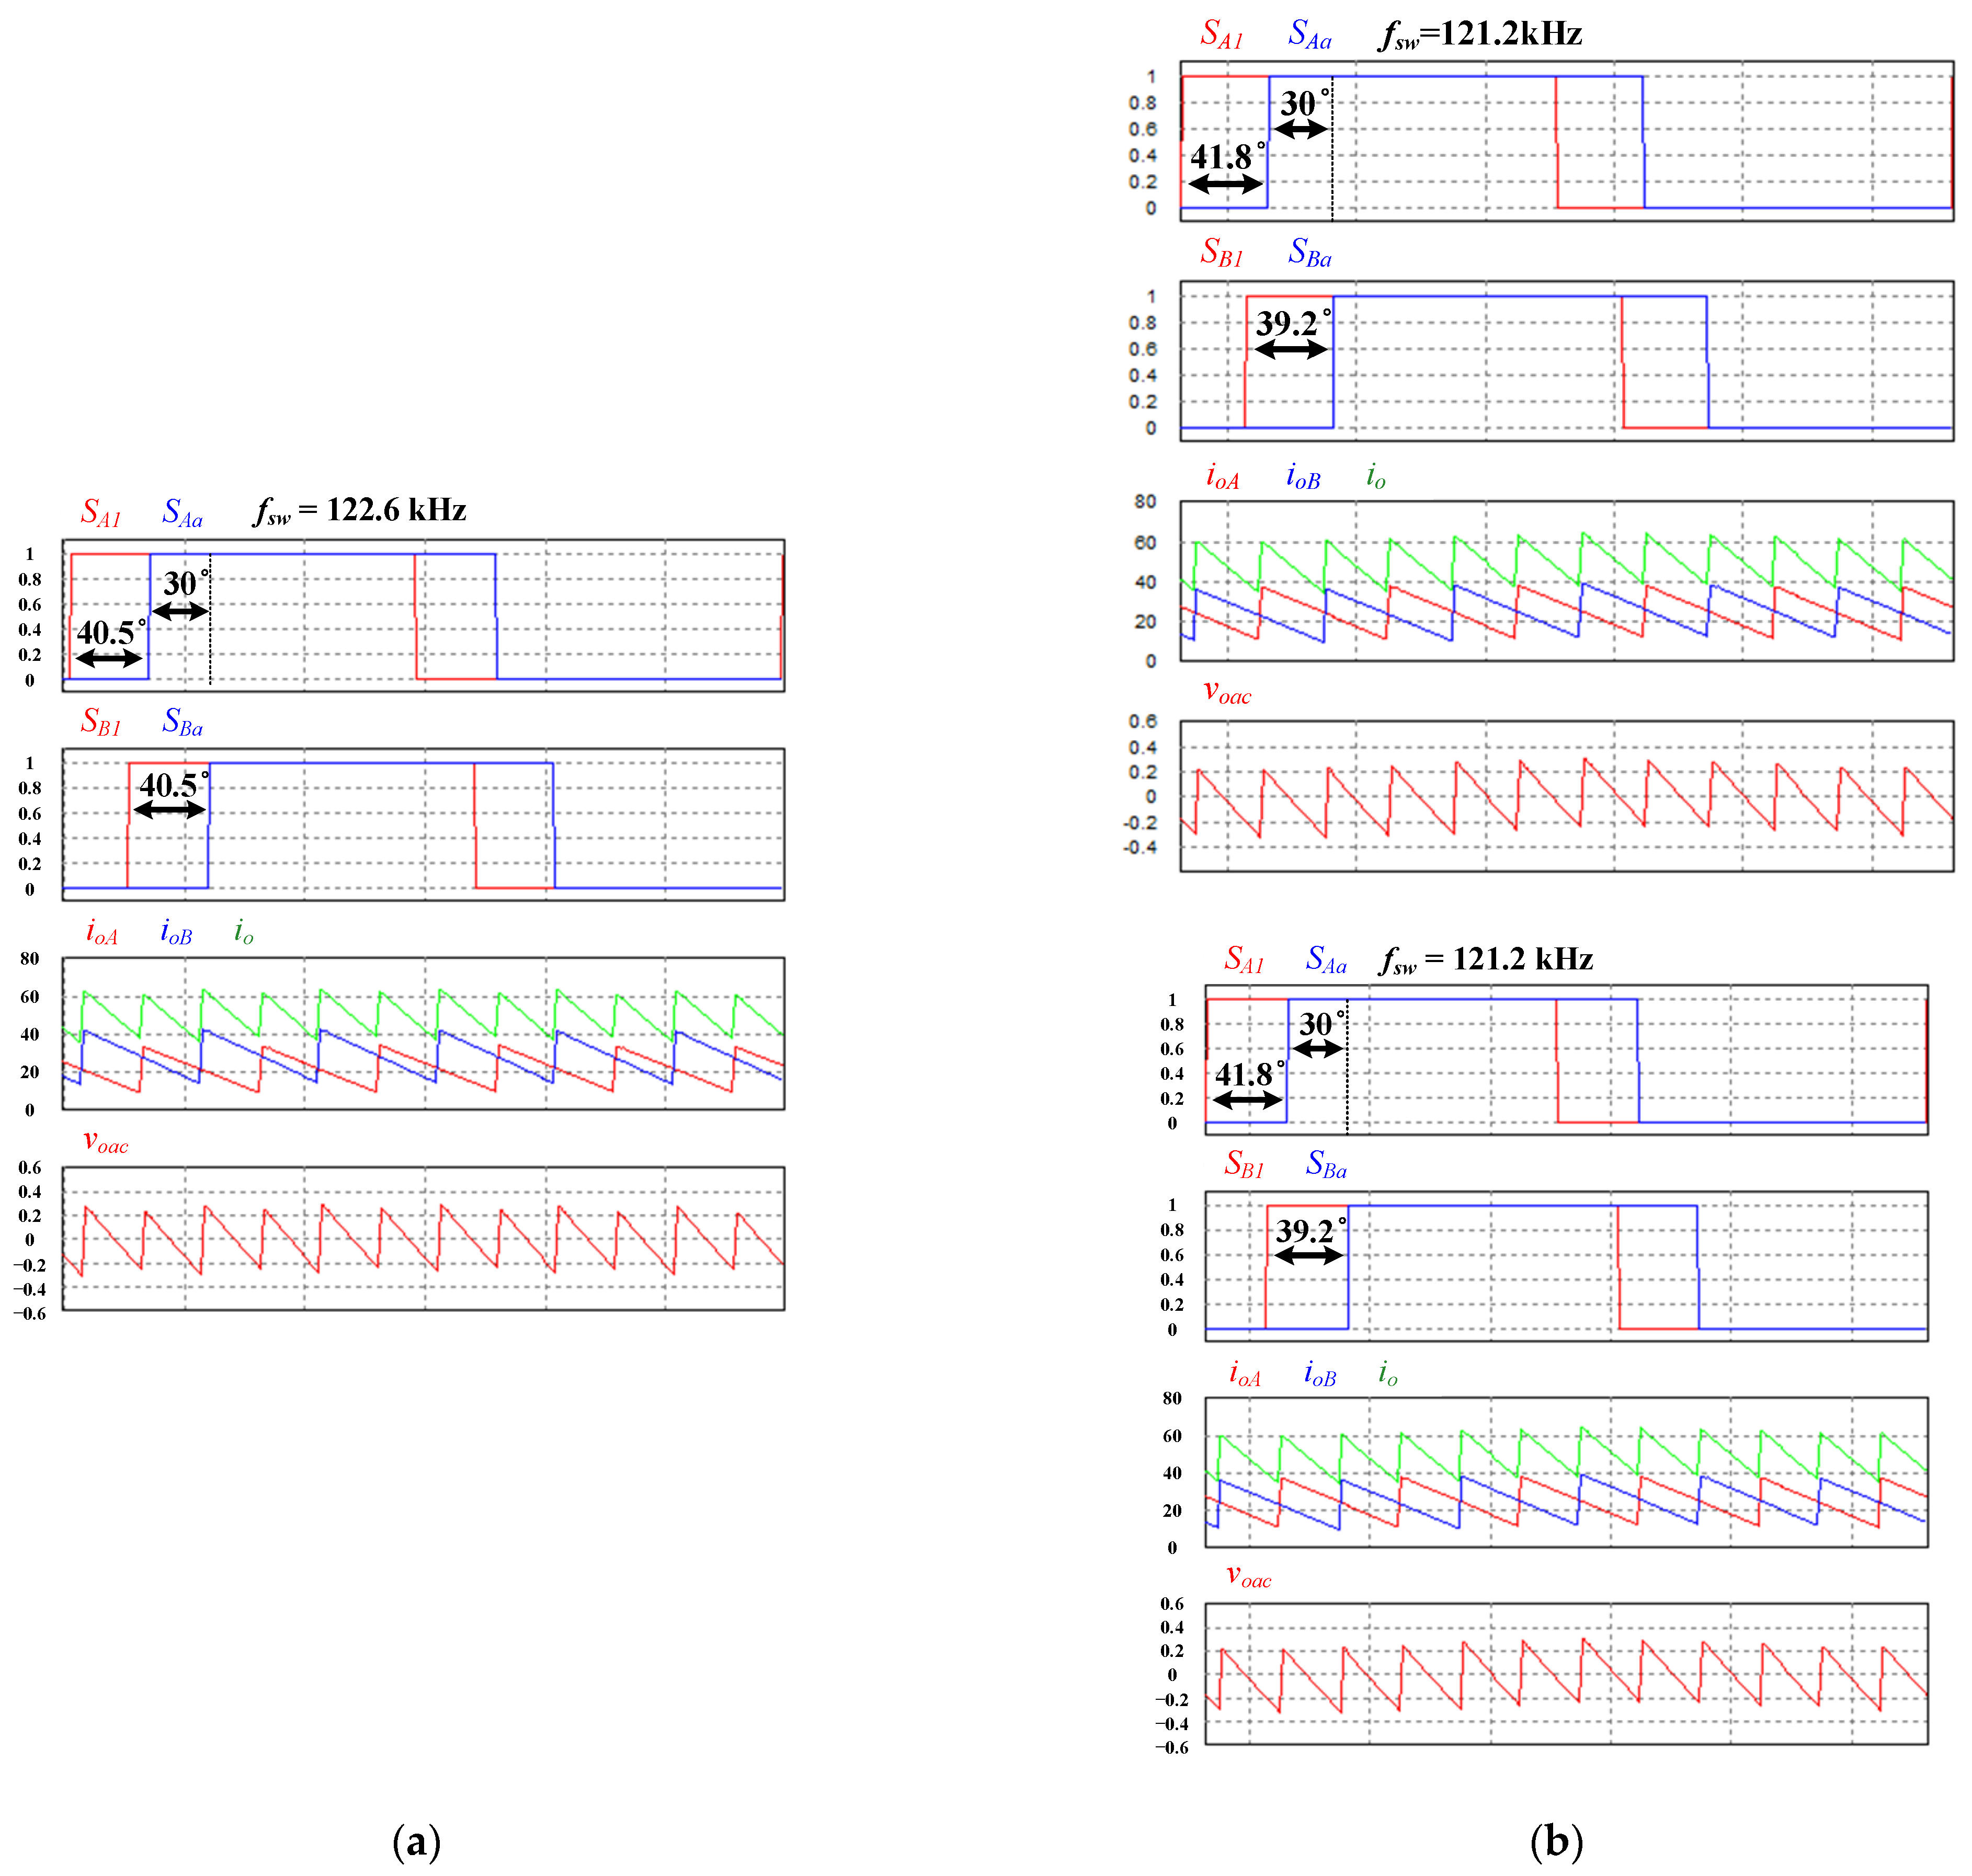Click the 30° arrow in the bottom-right plot
This screenshot has height=1876, width=1972.
tap(1318, 1048)
